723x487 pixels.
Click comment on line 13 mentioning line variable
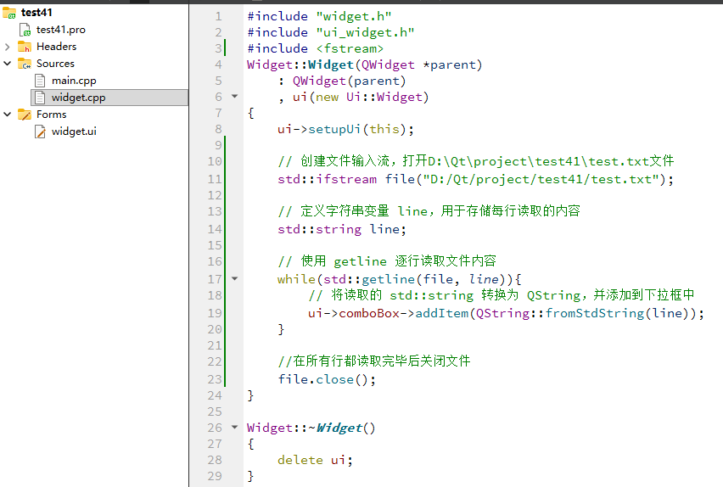click(429, 211)
